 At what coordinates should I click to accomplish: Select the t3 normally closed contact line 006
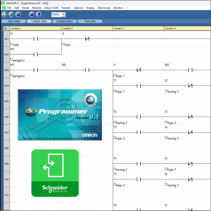[190, 117]
